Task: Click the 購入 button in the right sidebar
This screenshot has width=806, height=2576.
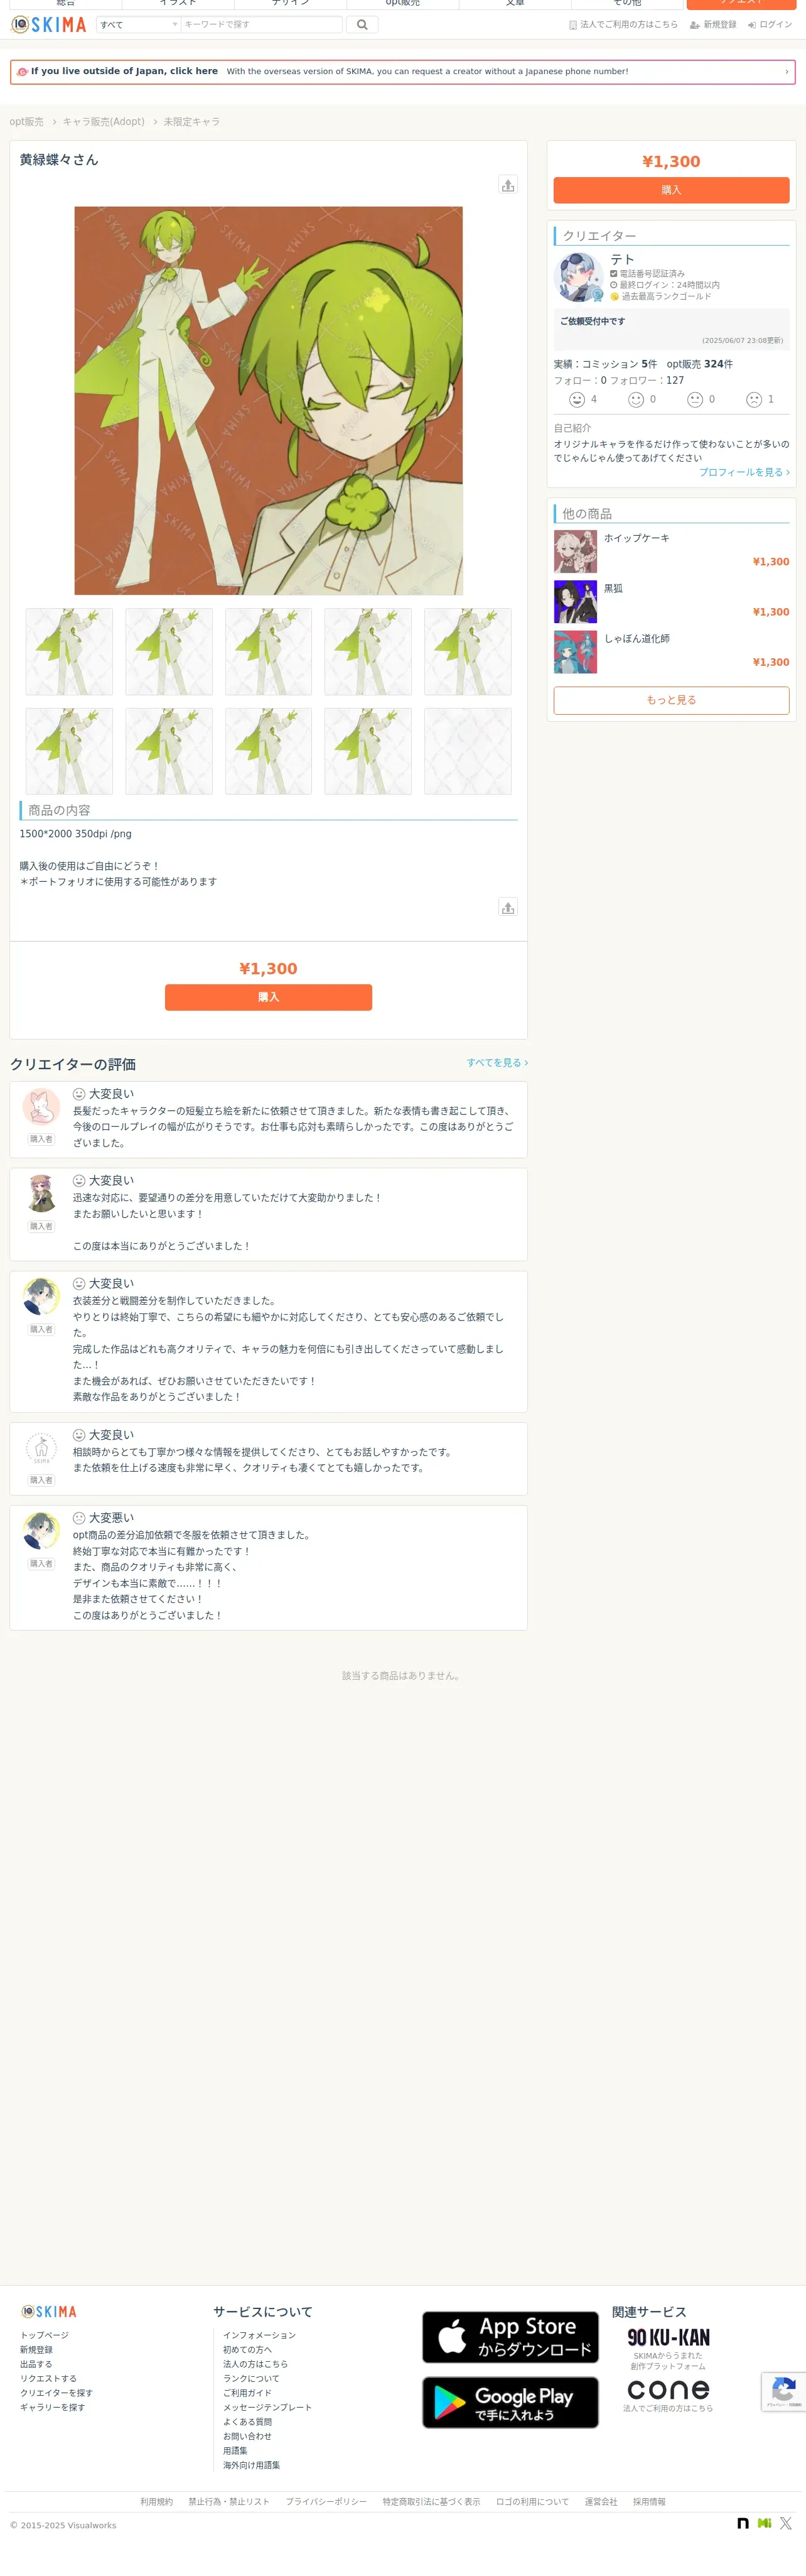Action: pyautogui.click(x=671, y=190)
